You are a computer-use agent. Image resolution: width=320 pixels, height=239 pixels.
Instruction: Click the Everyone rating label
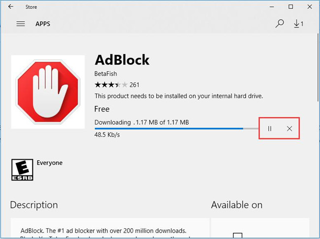50,163
